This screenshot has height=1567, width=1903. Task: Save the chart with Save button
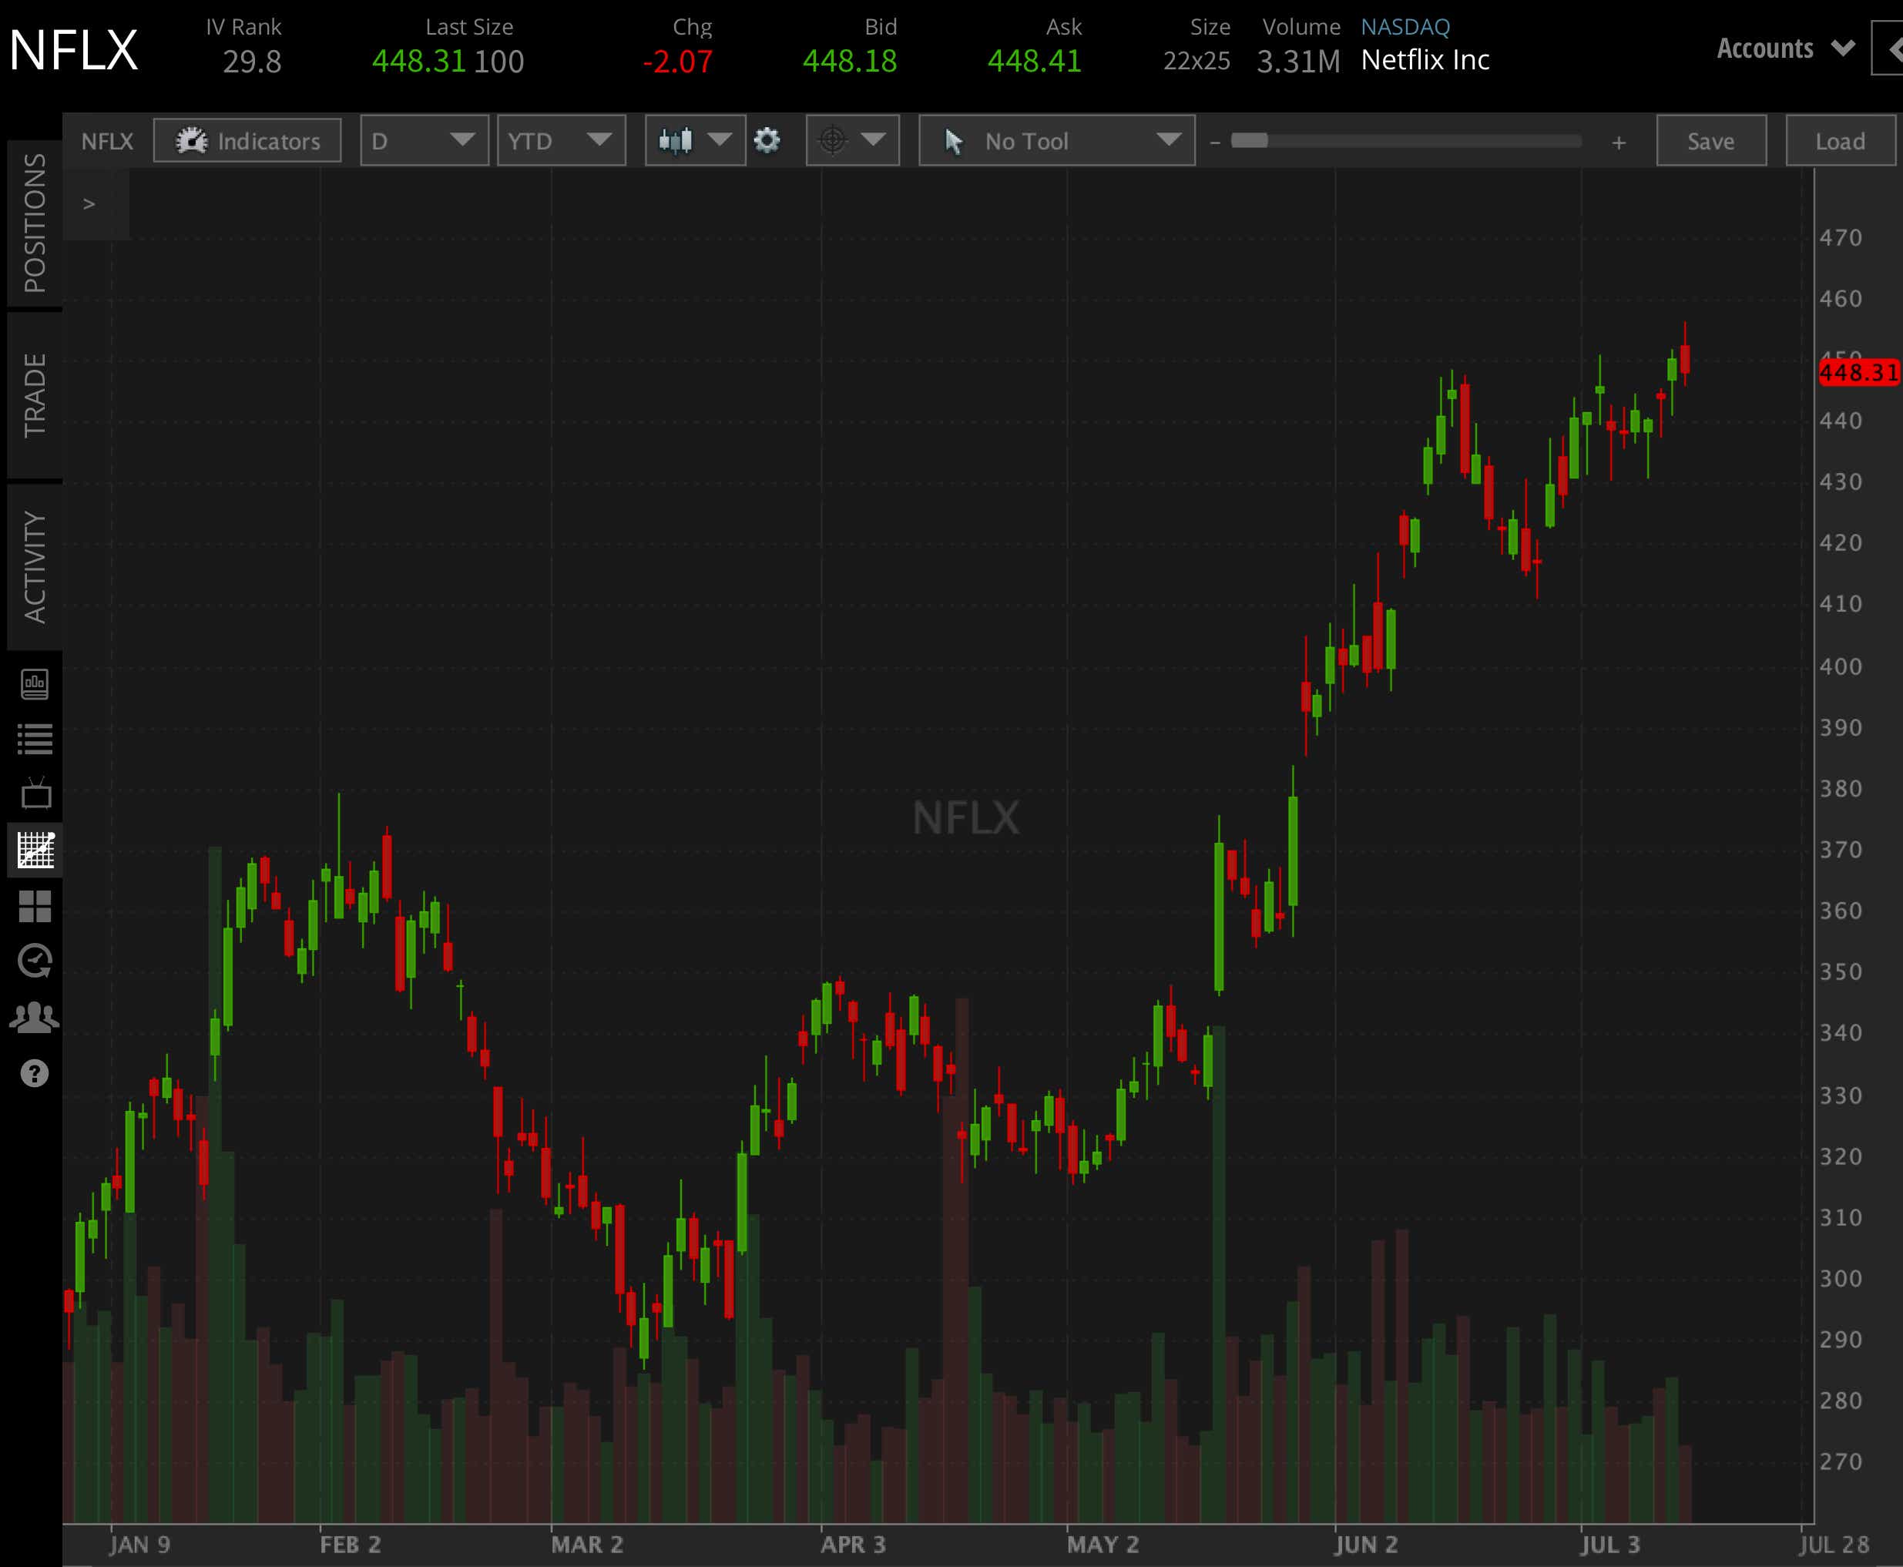tap(1710, 141)
